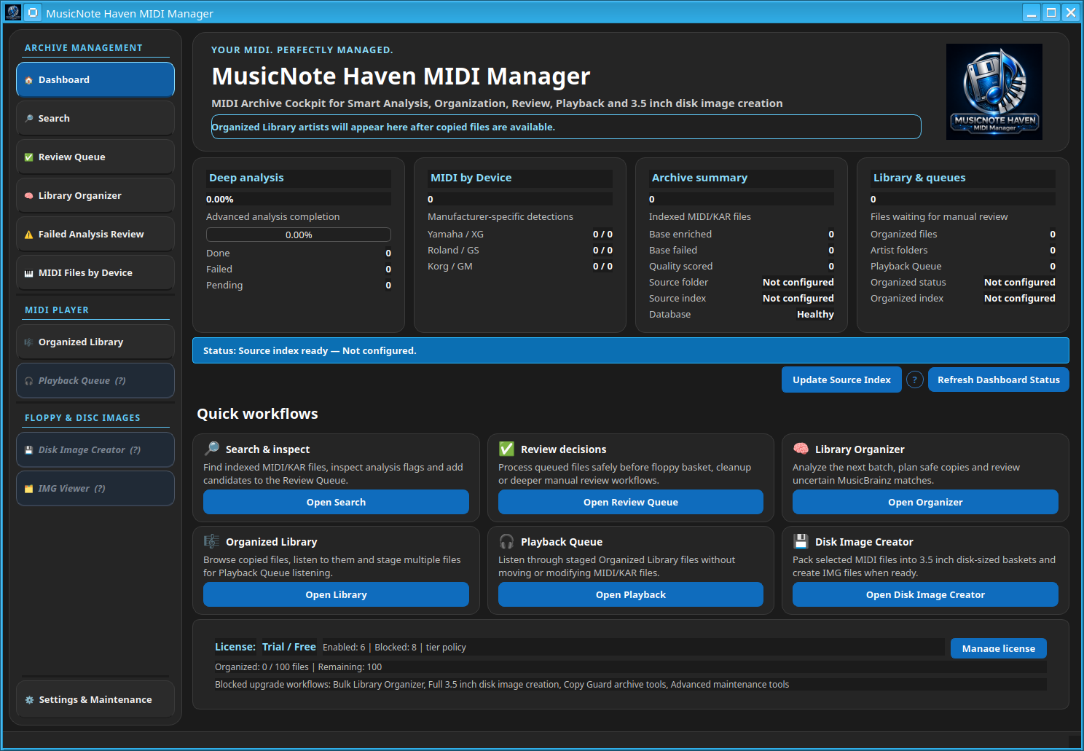Screen dimensions: 1084x751
Task: Click the app icon in the title bar
Action: point(33,12)
